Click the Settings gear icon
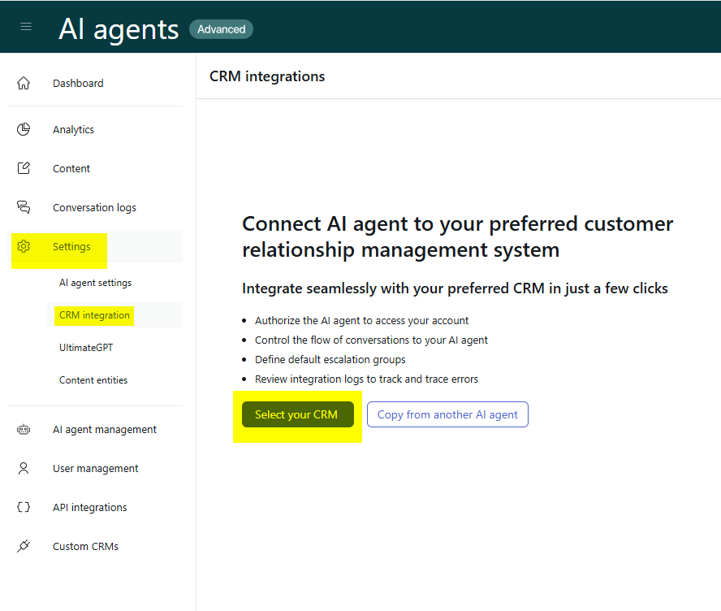721x611 pixels. (24, 247)
